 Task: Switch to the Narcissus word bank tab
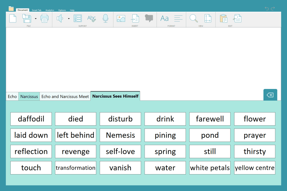pyautogui.click(x=29, y=96)
